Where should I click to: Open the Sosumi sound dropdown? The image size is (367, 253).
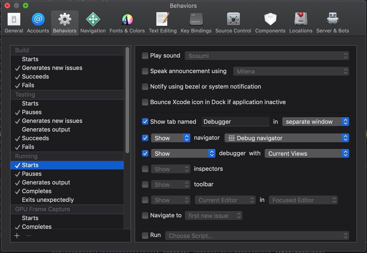click(267, 56)
